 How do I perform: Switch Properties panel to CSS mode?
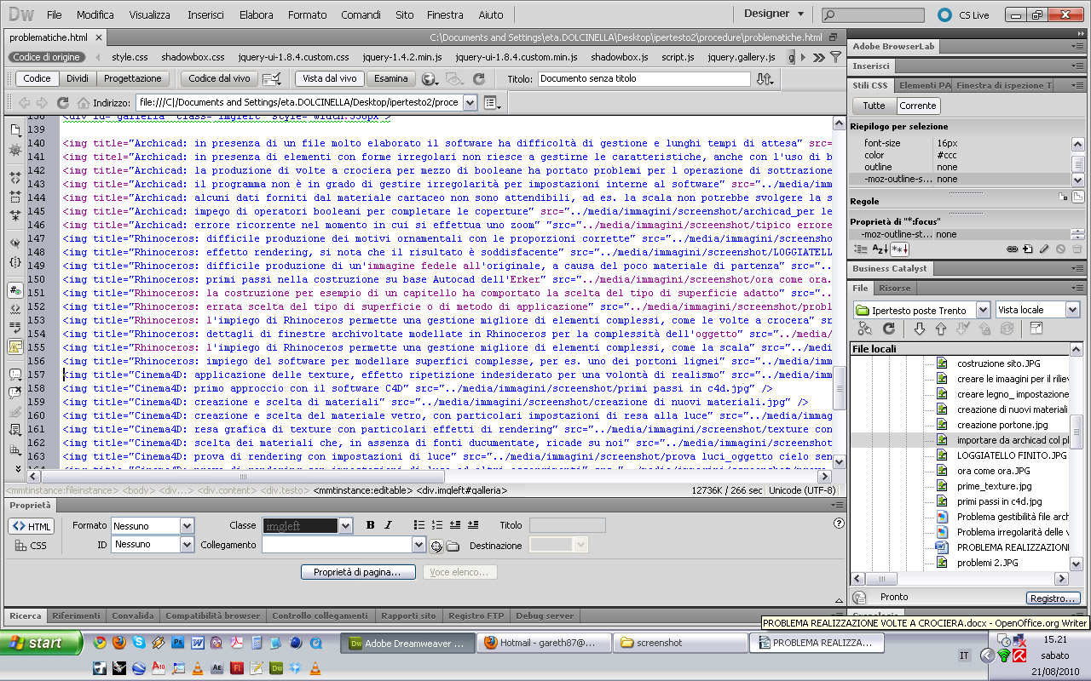pyautogui.click(x=32, y=546)
